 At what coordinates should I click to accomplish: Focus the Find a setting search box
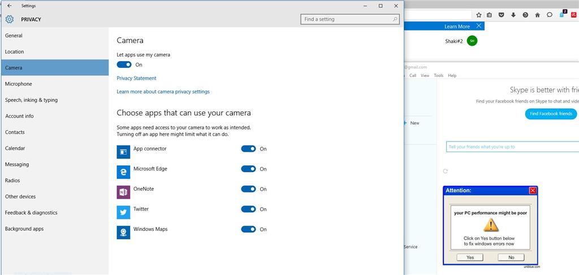pos(350,19)
